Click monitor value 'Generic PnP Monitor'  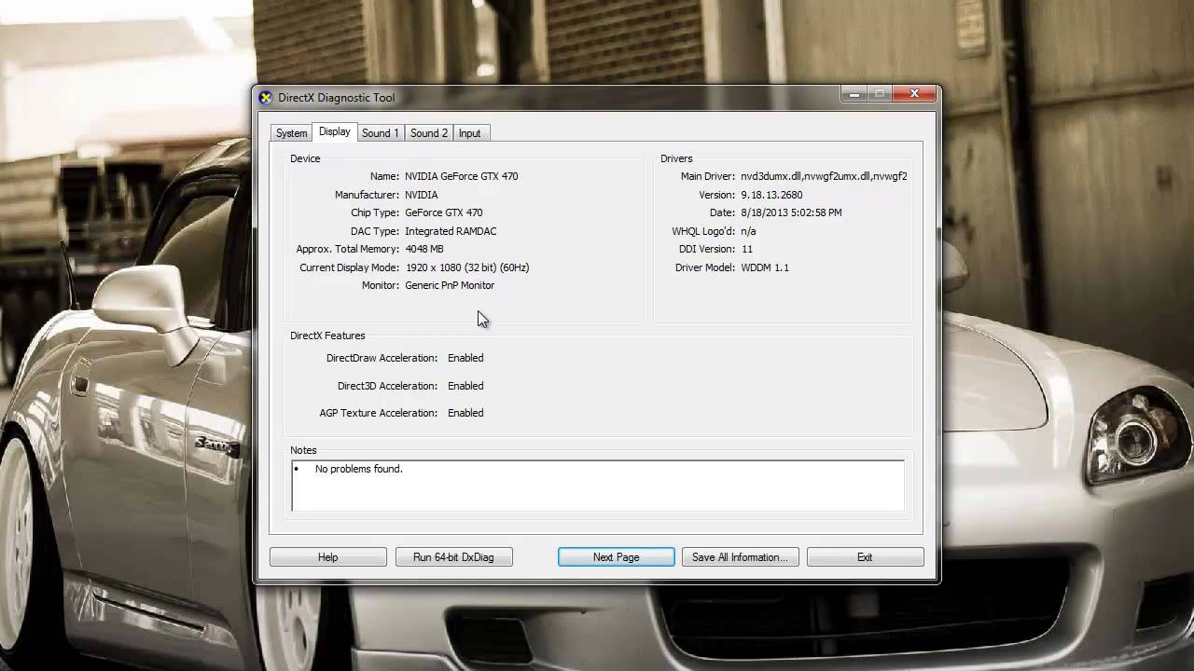pos(450,285)
